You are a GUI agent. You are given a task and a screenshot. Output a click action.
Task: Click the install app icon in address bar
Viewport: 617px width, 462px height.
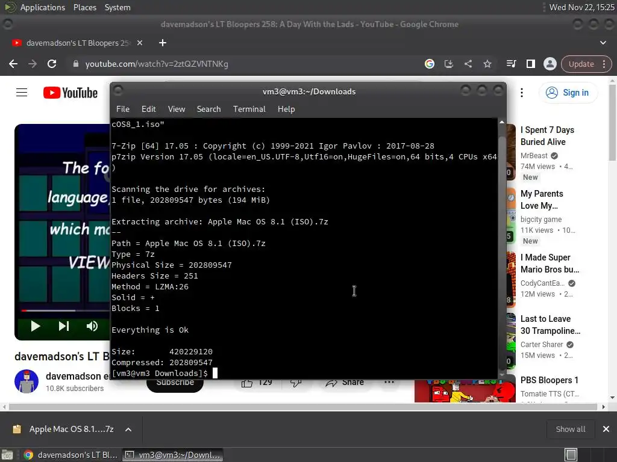click(448, 64)
